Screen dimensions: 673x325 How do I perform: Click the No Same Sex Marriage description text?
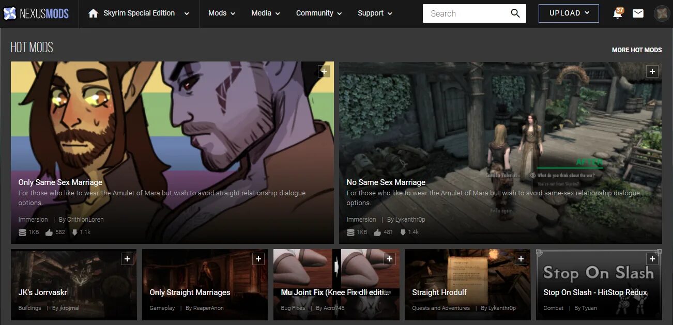pyautogui.click(x=493, y=198)
